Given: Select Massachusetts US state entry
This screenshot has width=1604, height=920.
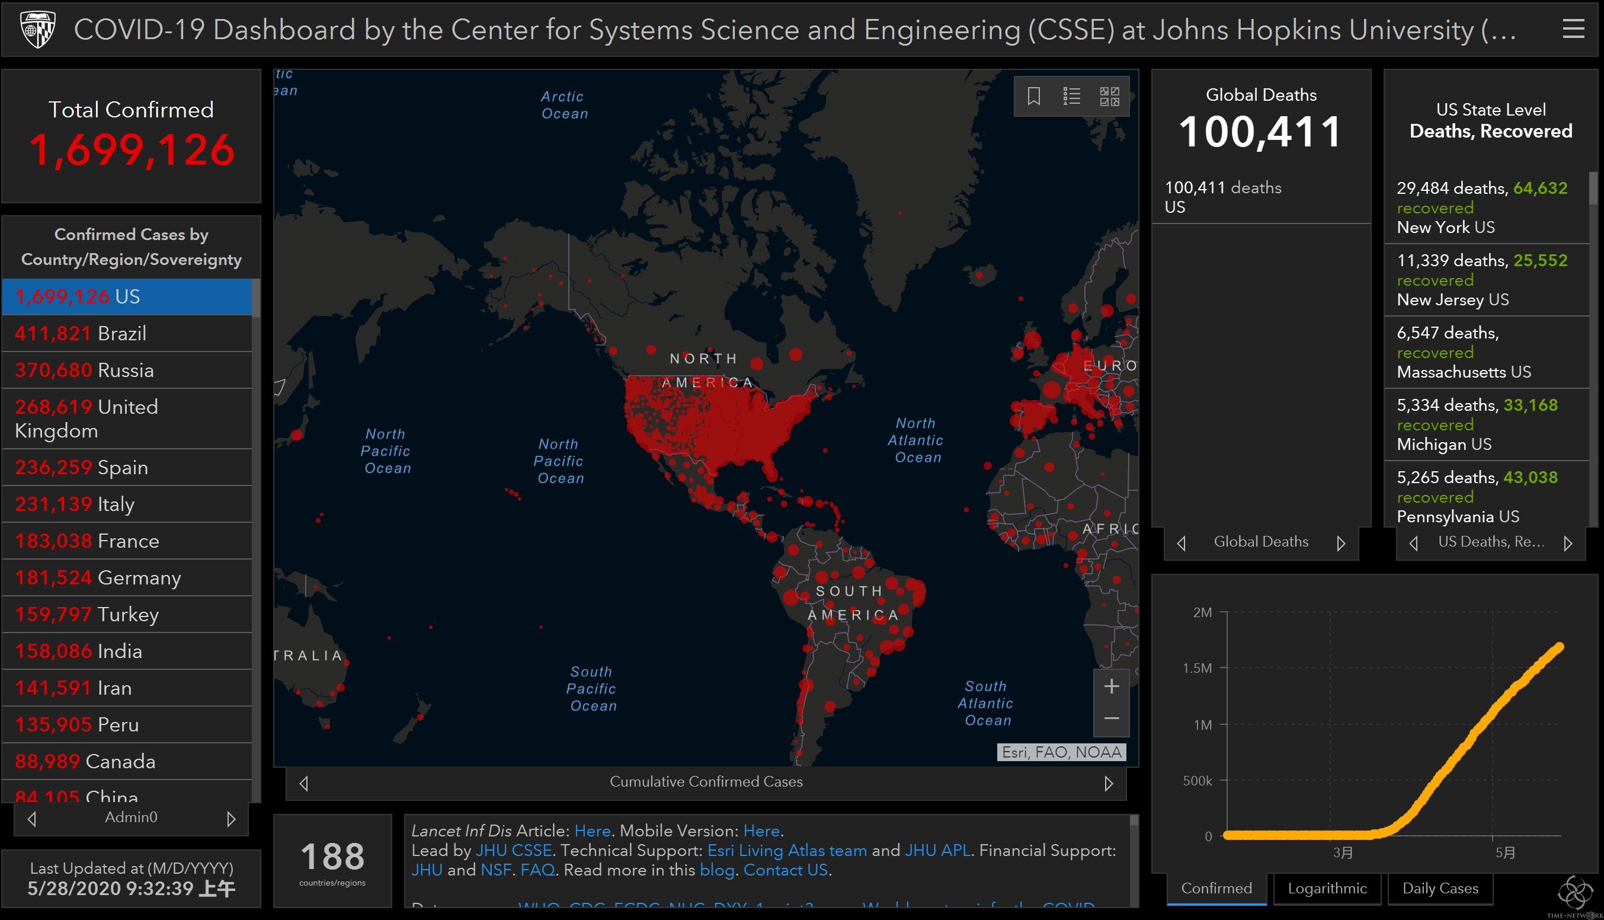Looking at the screenshot, I should coord(1486,352).
